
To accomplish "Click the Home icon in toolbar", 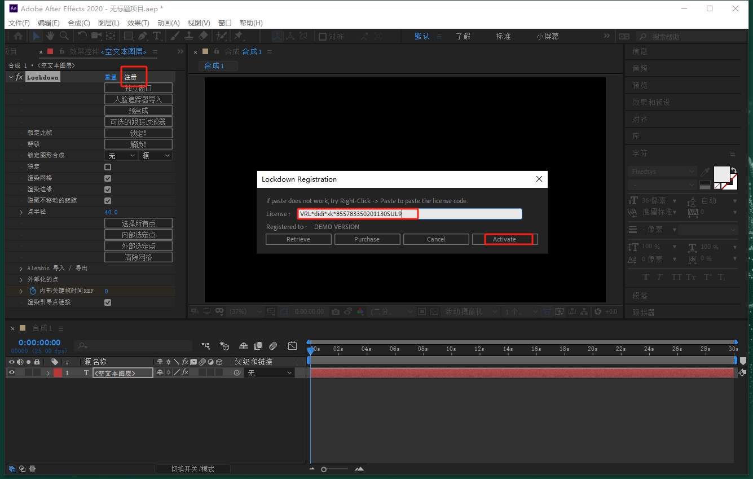I will point(18,36).
